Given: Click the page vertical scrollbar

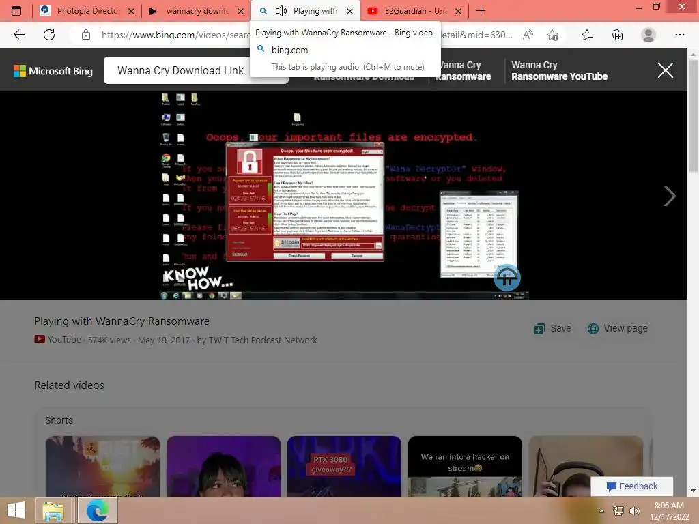Looking at the screenshot, I should pyautogui.click(x=693, y=116).
